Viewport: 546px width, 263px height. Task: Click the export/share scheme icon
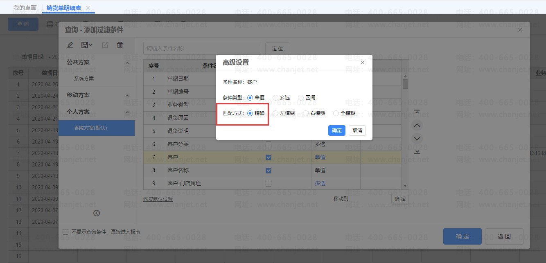click(x=104, y=45)
